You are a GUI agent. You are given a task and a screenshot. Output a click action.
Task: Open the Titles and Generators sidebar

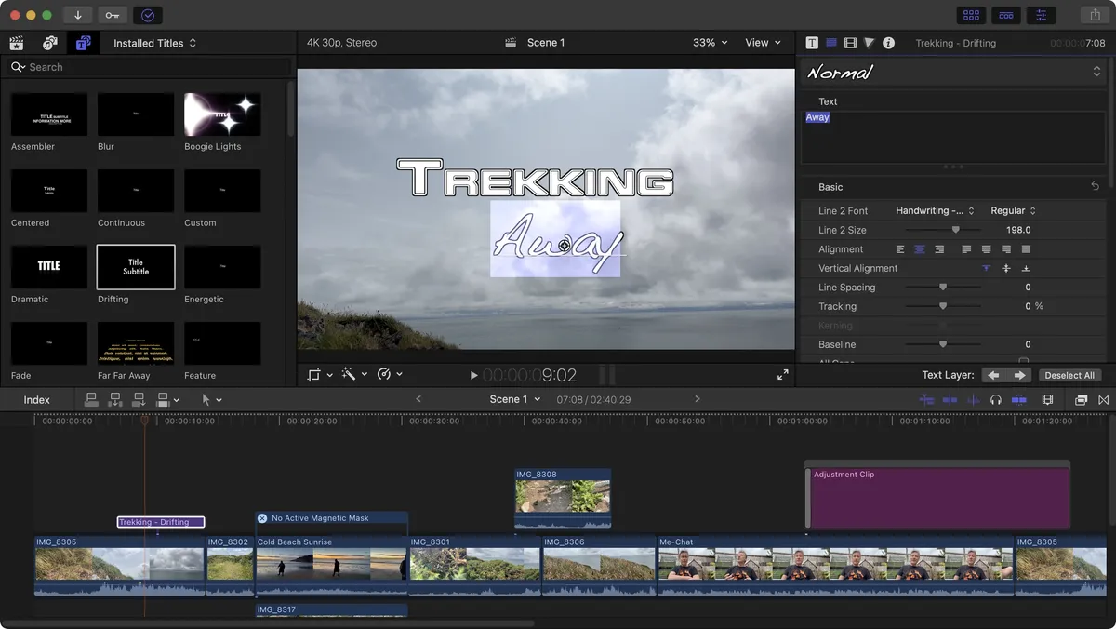tap(83, 43)
